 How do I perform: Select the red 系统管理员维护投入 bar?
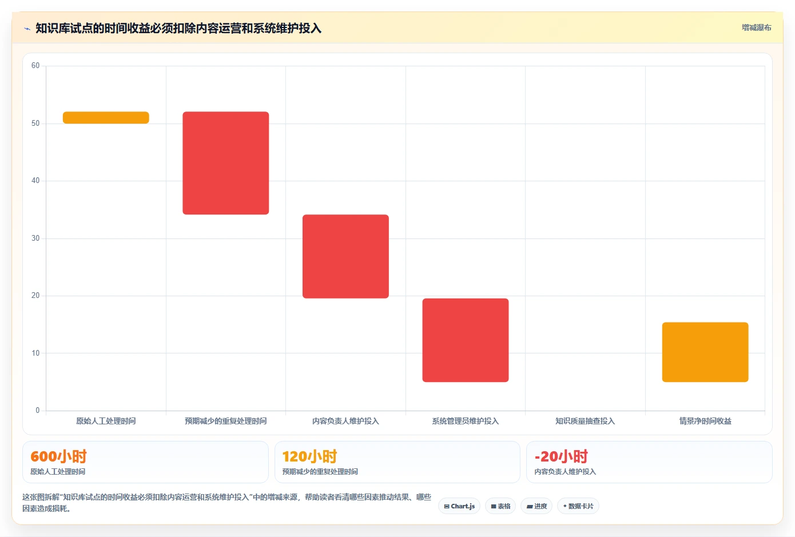(466, 340)
